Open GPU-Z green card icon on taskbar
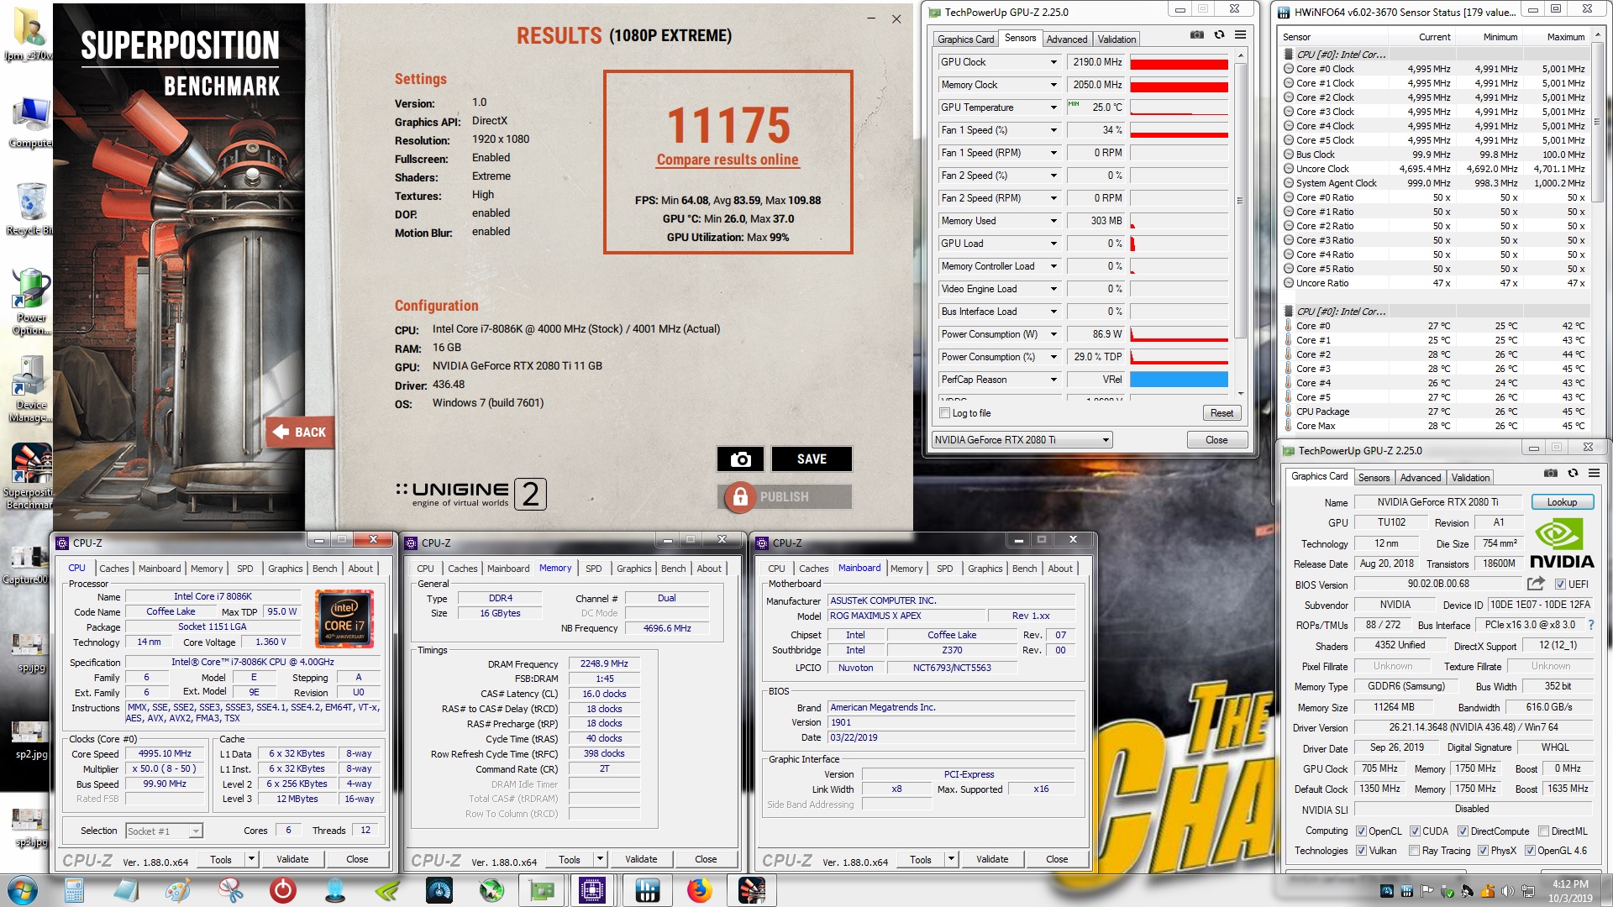Image resolution: width=1613 pixels, height=907 pixels. 542,890
